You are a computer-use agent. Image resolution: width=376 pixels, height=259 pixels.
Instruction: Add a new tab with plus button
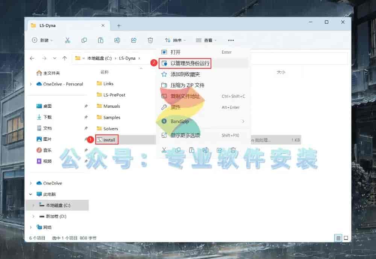(119, 26)
